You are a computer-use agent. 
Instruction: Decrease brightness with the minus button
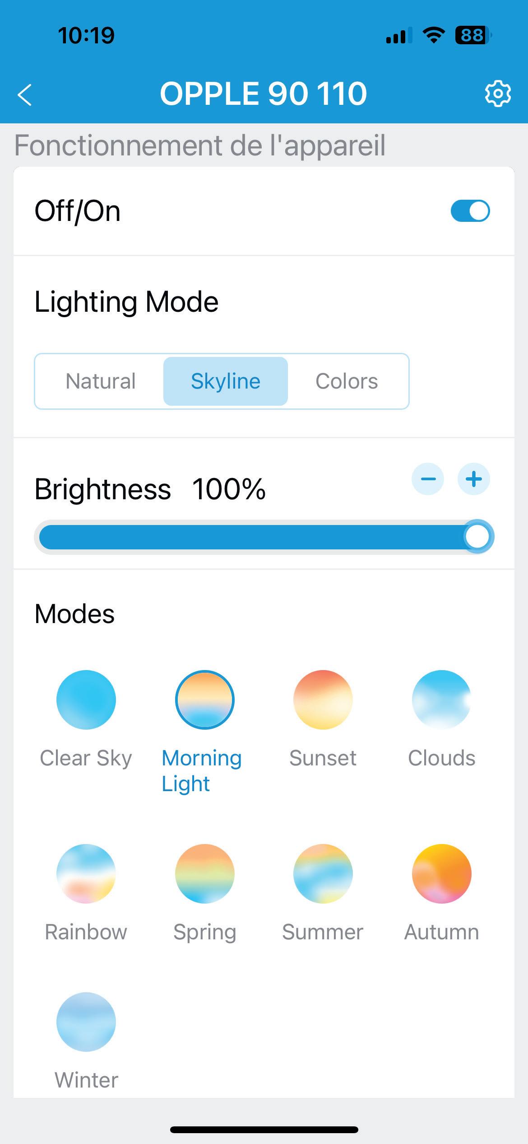coord(428,479)
